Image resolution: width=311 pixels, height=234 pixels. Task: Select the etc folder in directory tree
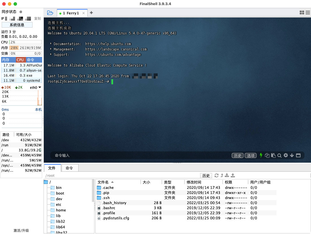(x=59, y=204)
